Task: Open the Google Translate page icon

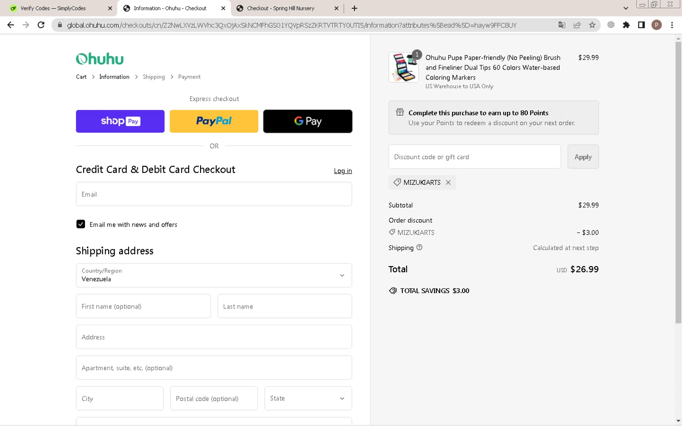Action: point(562,25)
